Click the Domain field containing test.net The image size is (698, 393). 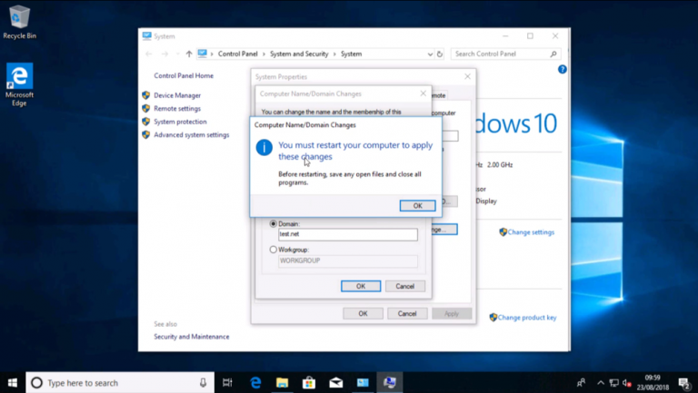click(348, 234)
